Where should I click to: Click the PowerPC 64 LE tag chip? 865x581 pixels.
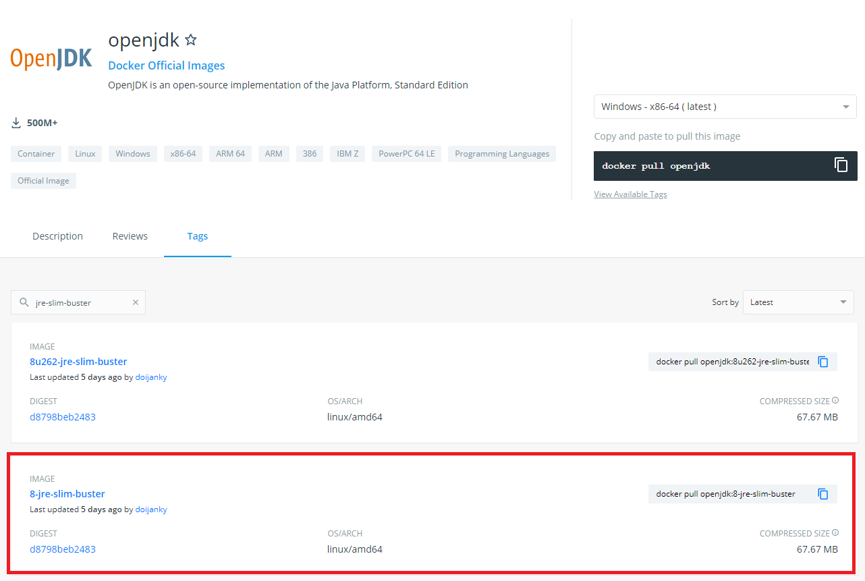tap(407, 154)
